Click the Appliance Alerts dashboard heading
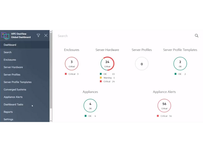This screenshot has height=152, width=203. click(164, 92)
